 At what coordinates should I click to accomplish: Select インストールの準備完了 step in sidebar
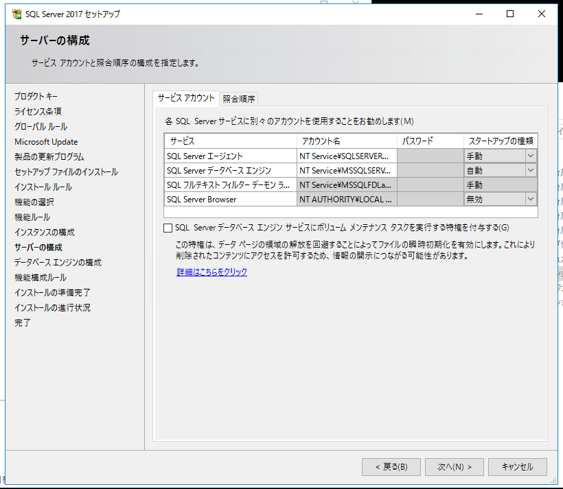pos(52,292)
